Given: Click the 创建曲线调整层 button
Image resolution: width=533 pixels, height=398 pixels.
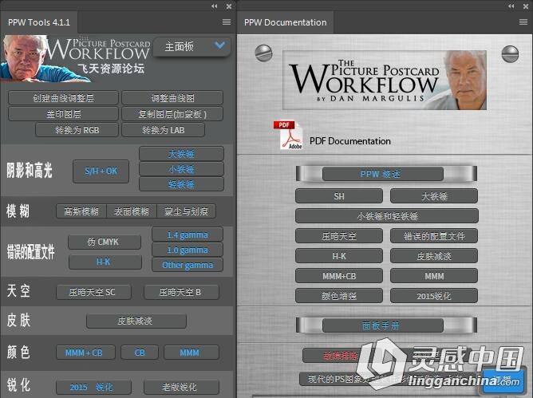Looking at the screenshot, I should click(63, 98).
